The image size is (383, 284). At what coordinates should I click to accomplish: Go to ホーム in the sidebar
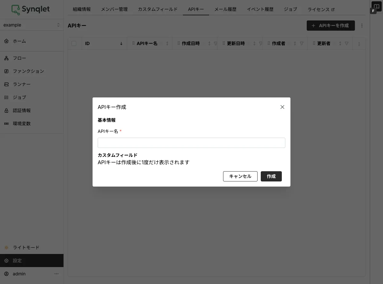pos(32,41)
